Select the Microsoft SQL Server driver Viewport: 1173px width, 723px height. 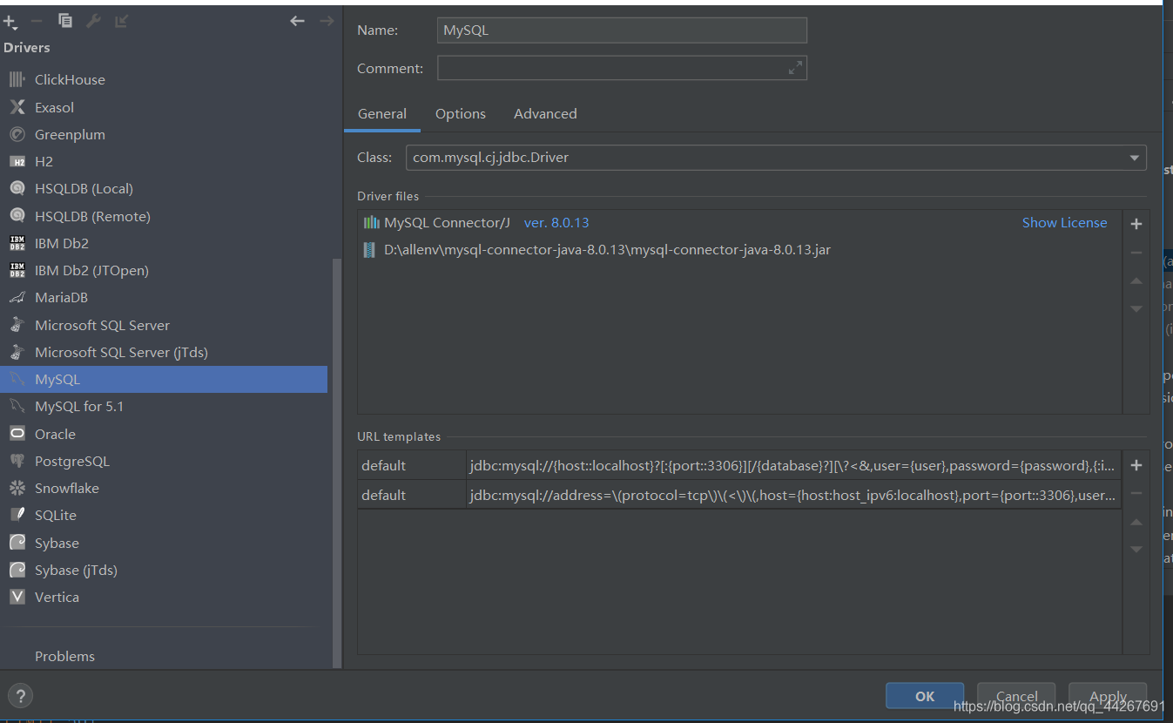pos(164,325)
